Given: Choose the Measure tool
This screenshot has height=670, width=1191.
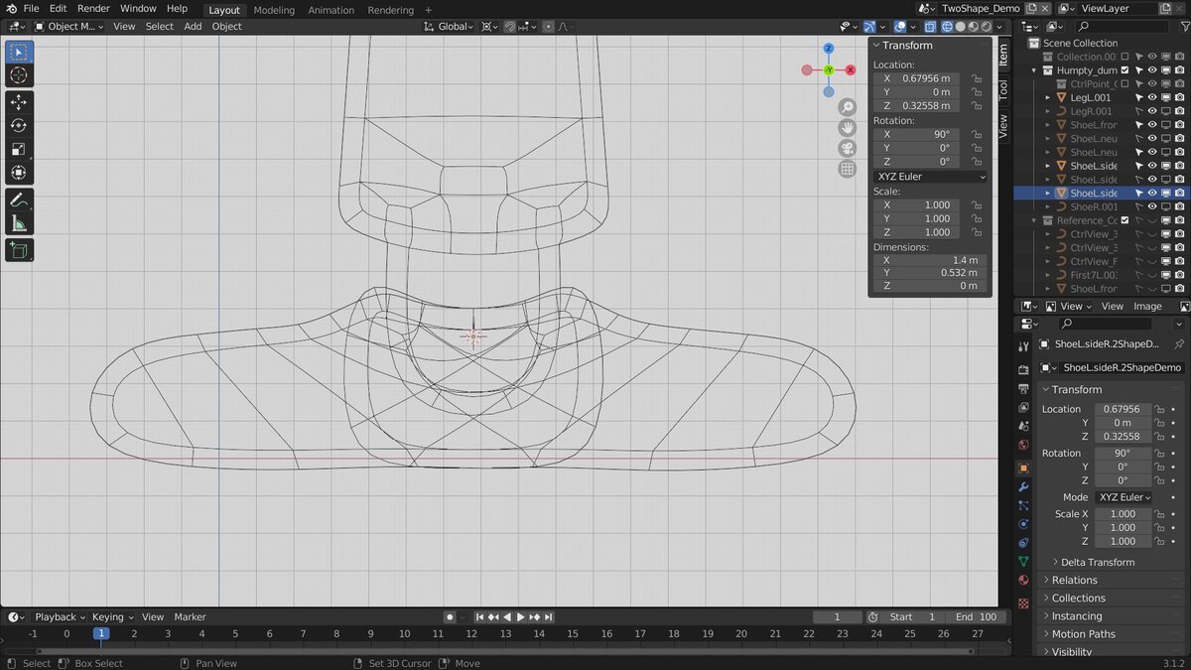Looking at the screenshot, I should (19, 224).
